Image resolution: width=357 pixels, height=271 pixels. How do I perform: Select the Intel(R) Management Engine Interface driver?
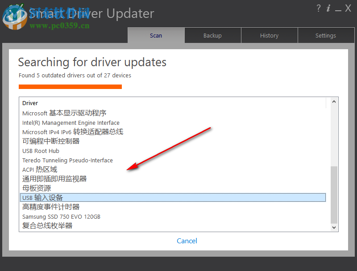[x=71, y=123]
